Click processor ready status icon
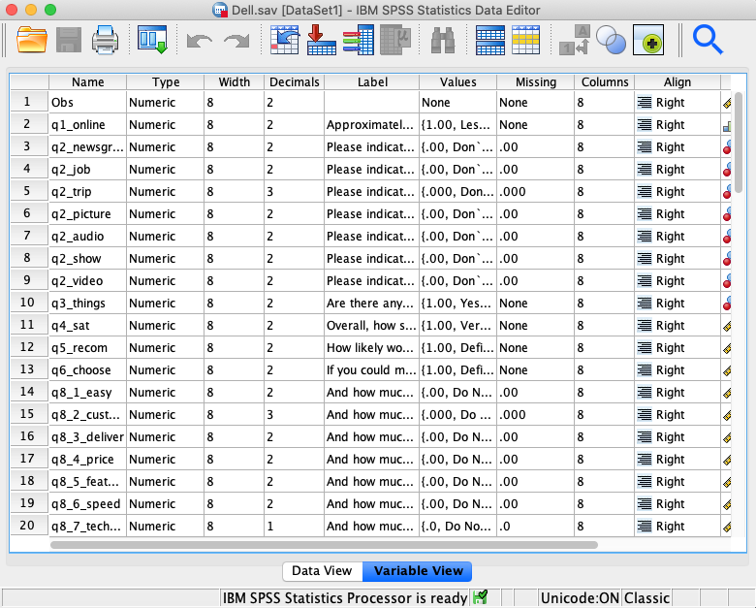The image size is (756, 608). 480,597
